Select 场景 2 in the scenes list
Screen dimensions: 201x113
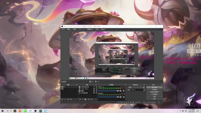click(69, 87)
